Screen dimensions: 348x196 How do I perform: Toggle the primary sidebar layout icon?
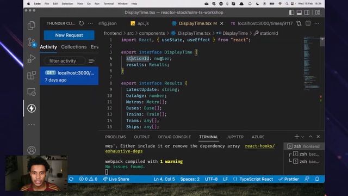[x=291, y=13]
